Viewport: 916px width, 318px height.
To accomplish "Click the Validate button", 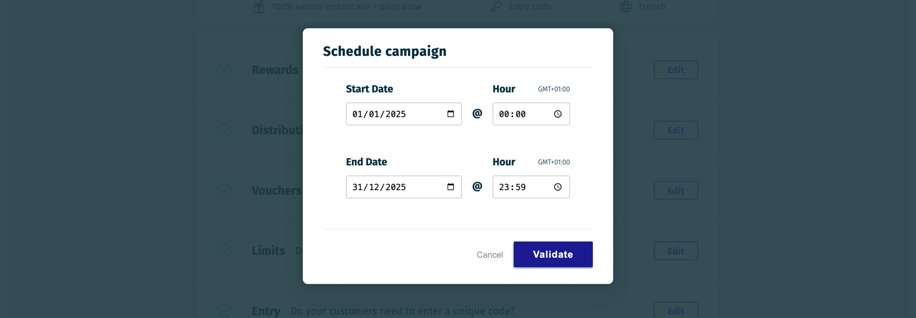I will coord(553,254).
